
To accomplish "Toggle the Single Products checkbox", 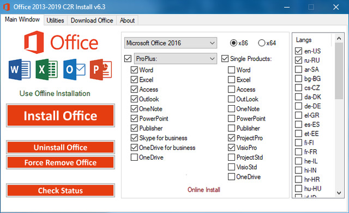I will tap(225, 59).
